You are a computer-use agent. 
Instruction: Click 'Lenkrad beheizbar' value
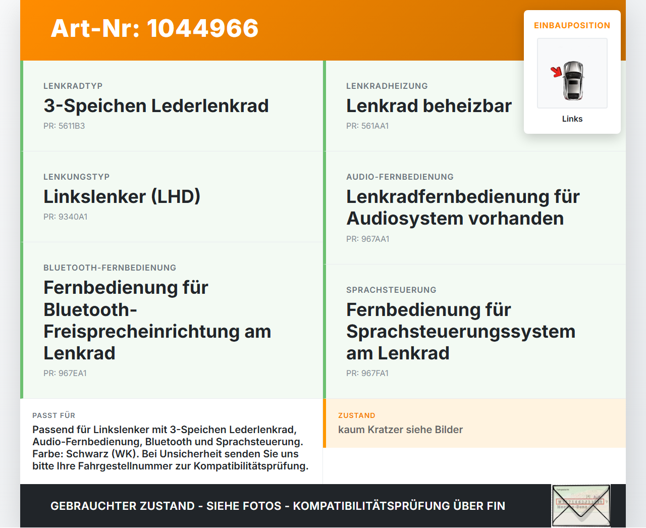(x=429, y=105)
